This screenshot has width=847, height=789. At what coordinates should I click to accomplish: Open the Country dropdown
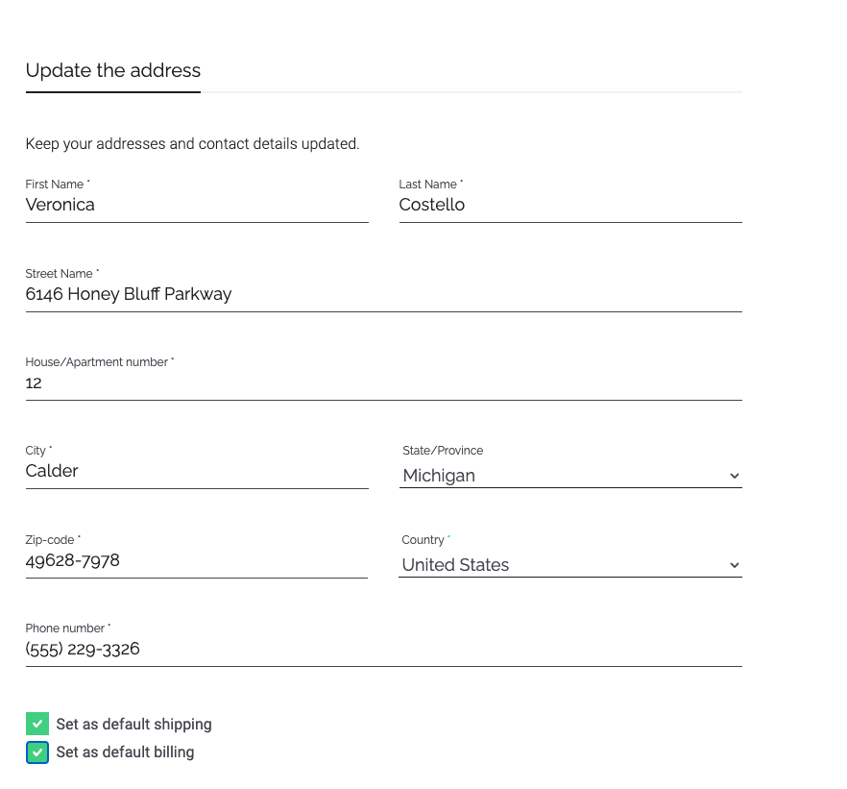tap(570, 565)
